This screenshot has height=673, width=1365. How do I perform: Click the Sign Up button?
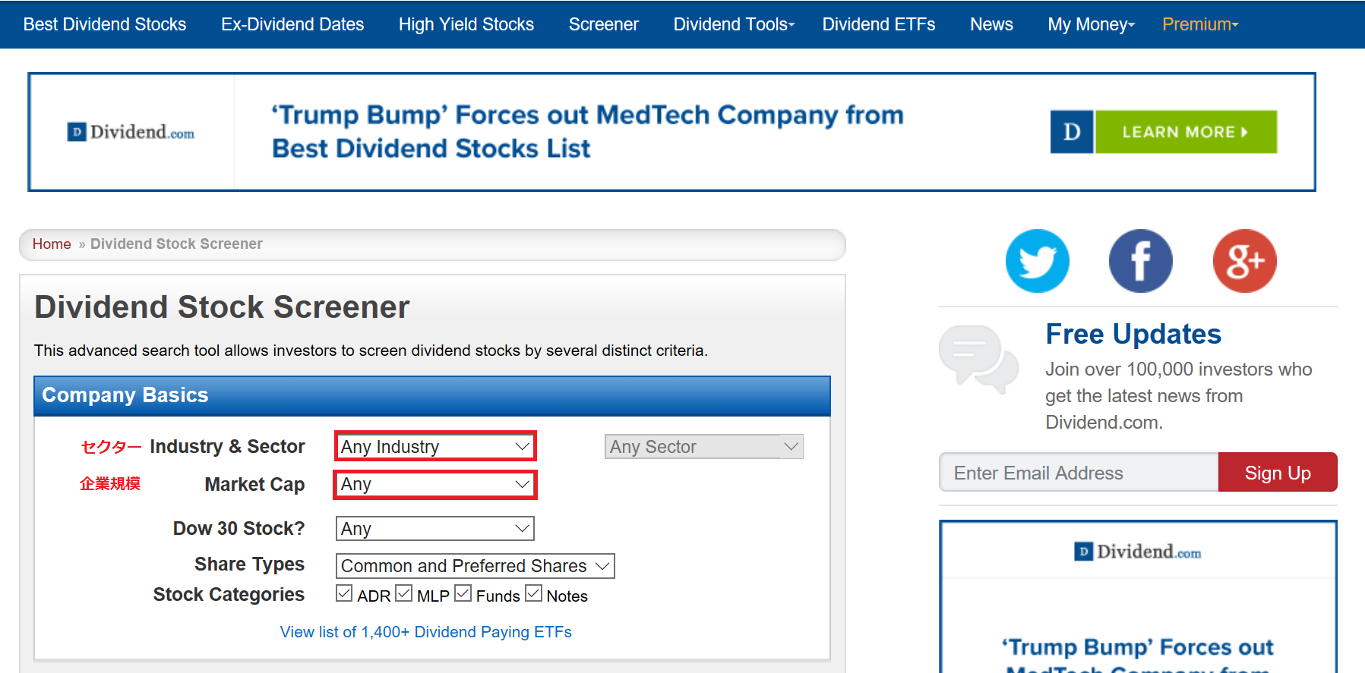pos(1278,473)
